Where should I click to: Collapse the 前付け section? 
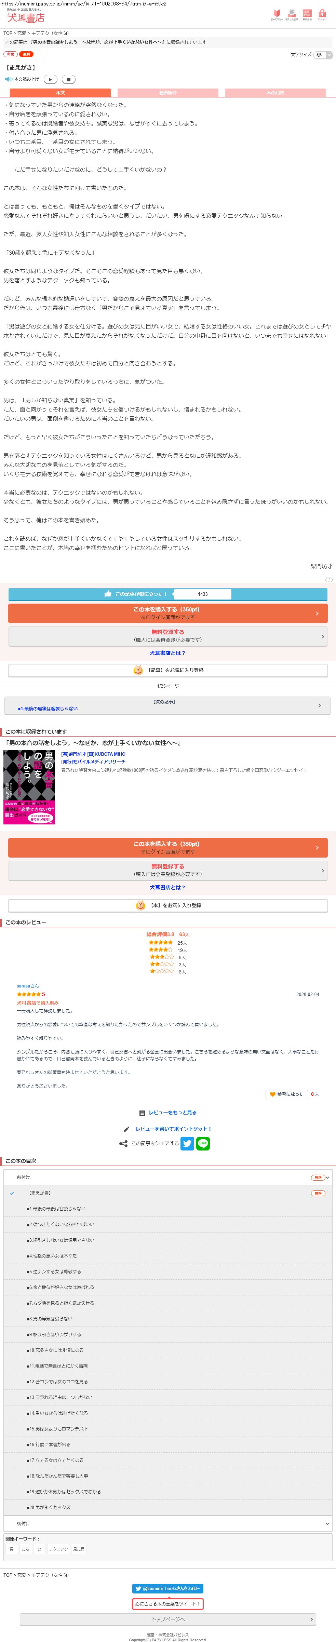[x=168, y=1177]
